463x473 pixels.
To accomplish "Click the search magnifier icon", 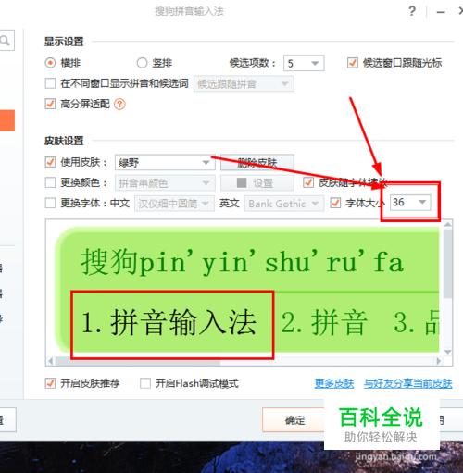I will pyautogui.click(x=5, y=41).
